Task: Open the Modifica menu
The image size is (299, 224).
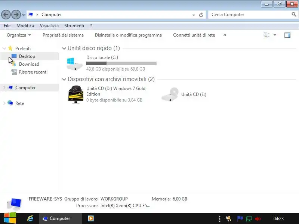Action: point(25,26)
